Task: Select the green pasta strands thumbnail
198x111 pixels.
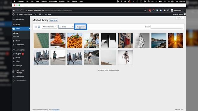Action: (41, 40)
